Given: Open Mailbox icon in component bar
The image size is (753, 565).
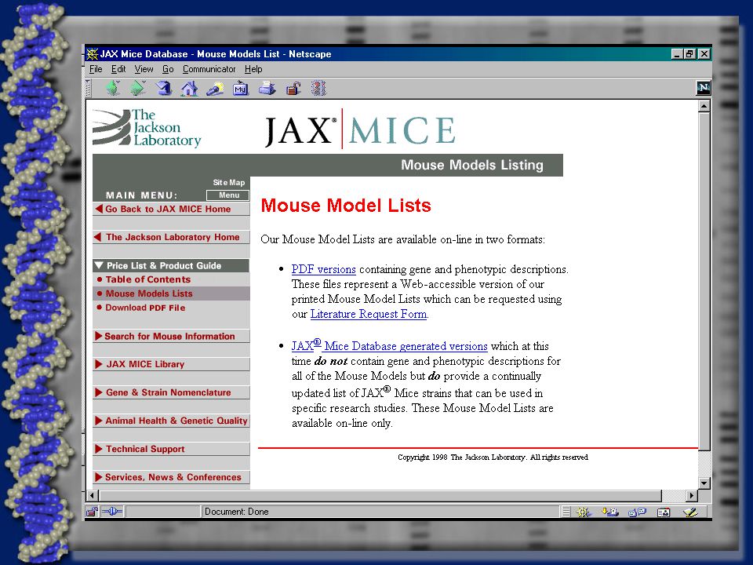Looking at the screenshot, I should click(610, 512).
